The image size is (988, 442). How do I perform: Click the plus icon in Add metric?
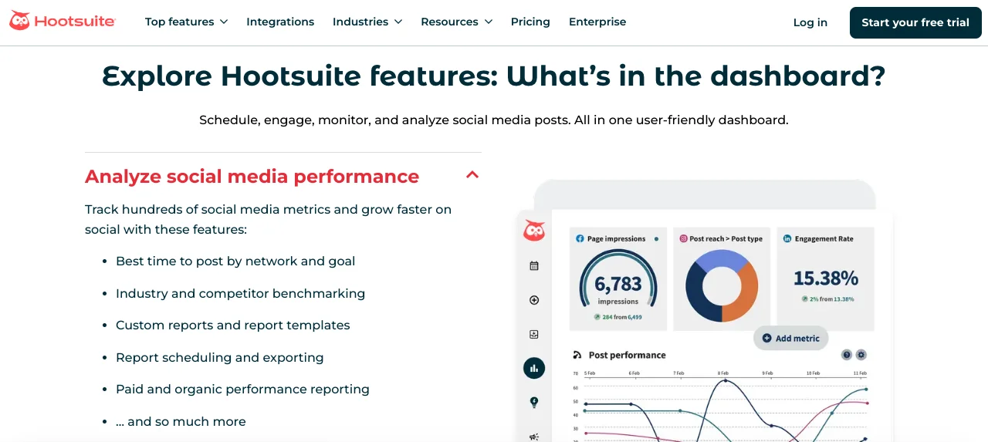point(766,338)
